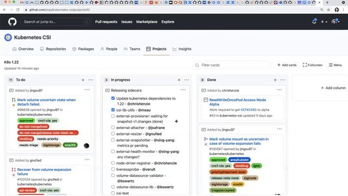Check the node-driver-registrar checkbox
Screen dimensions: 348x196
113,163
